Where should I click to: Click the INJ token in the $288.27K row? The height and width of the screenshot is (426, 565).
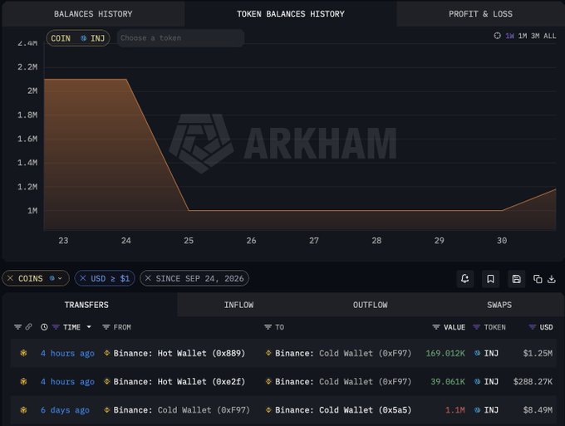[486, 382]
